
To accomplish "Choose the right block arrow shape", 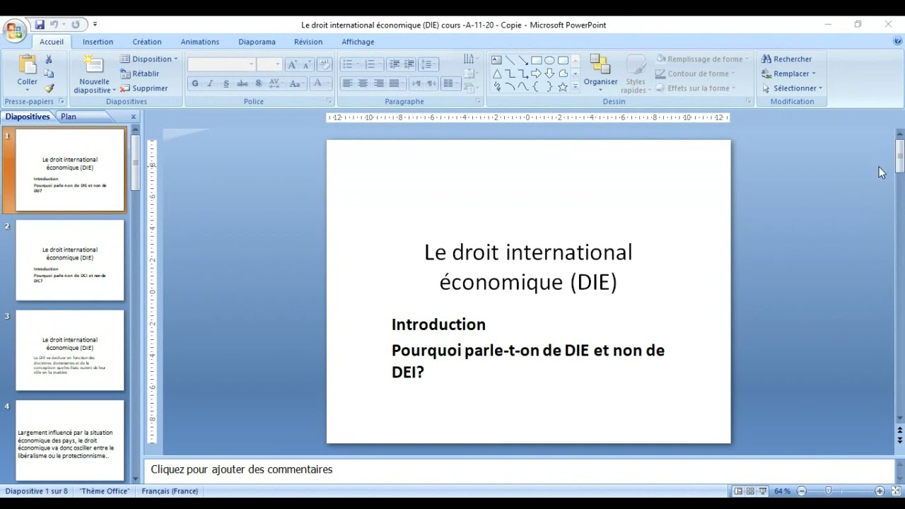I will 537,74.
